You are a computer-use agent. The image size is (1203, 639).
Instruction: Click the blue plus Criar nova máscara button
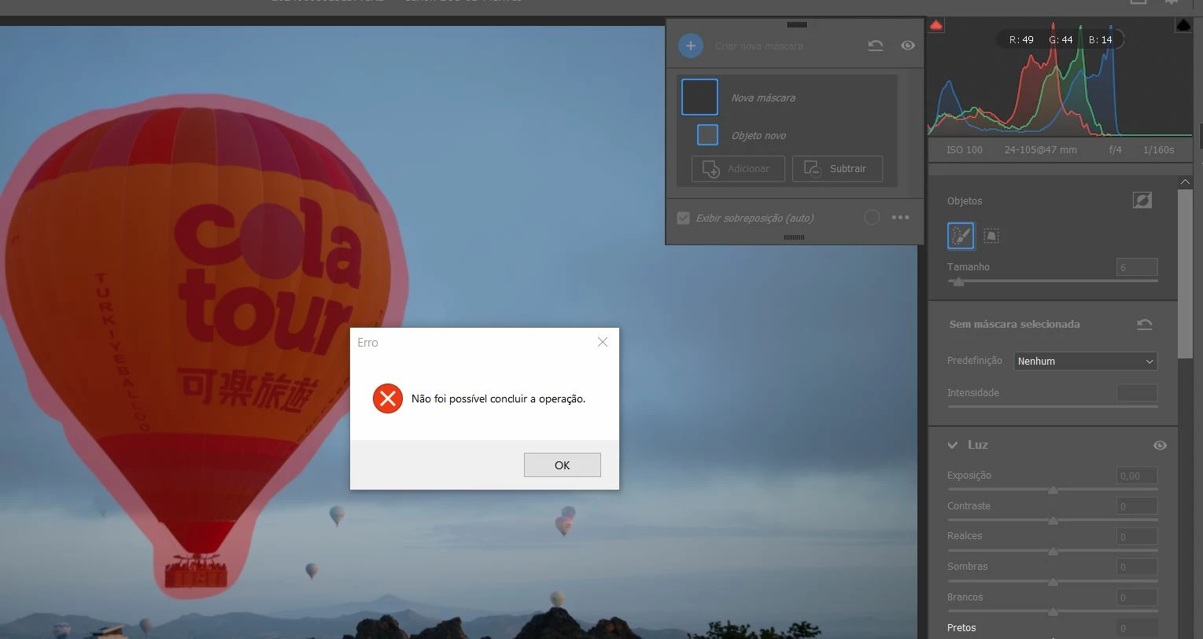click(x=690, y=46)
